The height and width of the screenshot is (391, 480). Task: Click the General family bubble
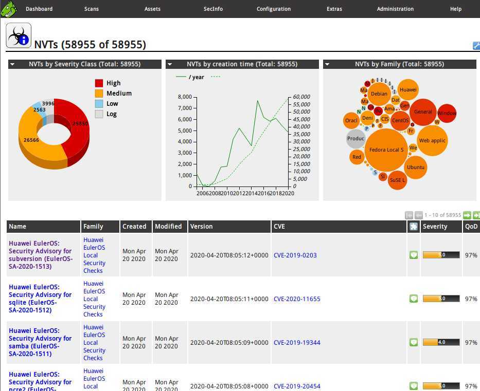[423, 112]
